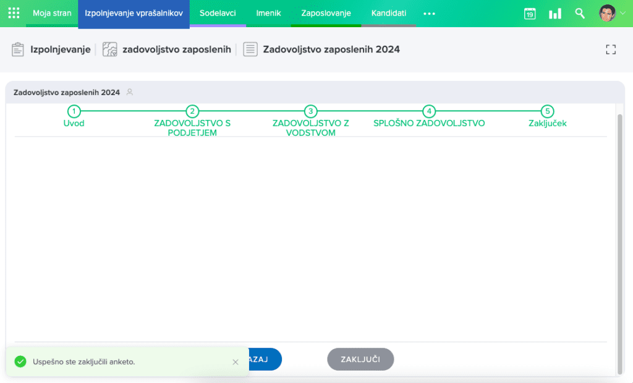Click the user profile avatar

[x=607, y=13]
